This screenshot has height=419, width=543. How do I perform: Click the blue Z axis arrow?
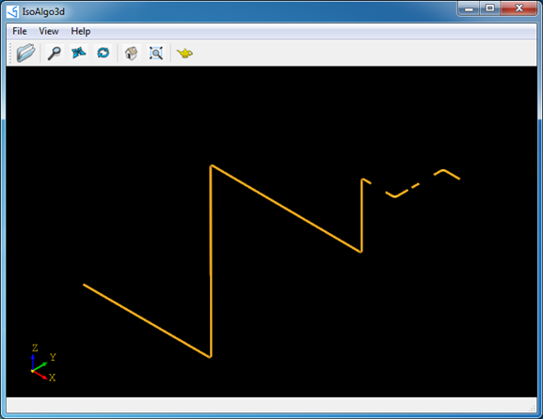tap(33, 362)
